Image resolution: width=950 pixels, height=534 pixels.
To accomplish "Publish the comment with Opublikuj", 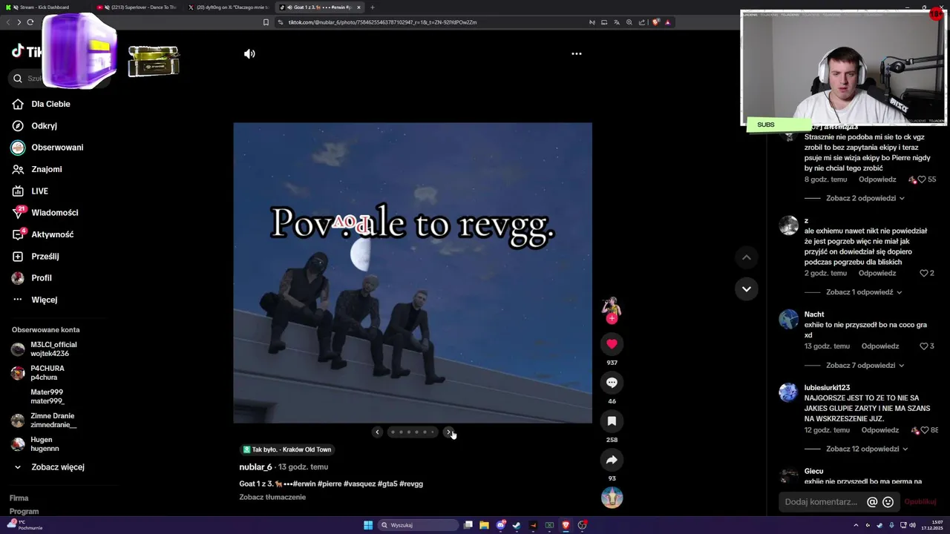I will pyautogui.click(x=920, y=502).
